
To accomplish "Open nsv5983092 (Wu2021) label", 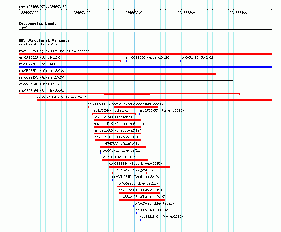I will pyautogui.click(x=120, y=157).
